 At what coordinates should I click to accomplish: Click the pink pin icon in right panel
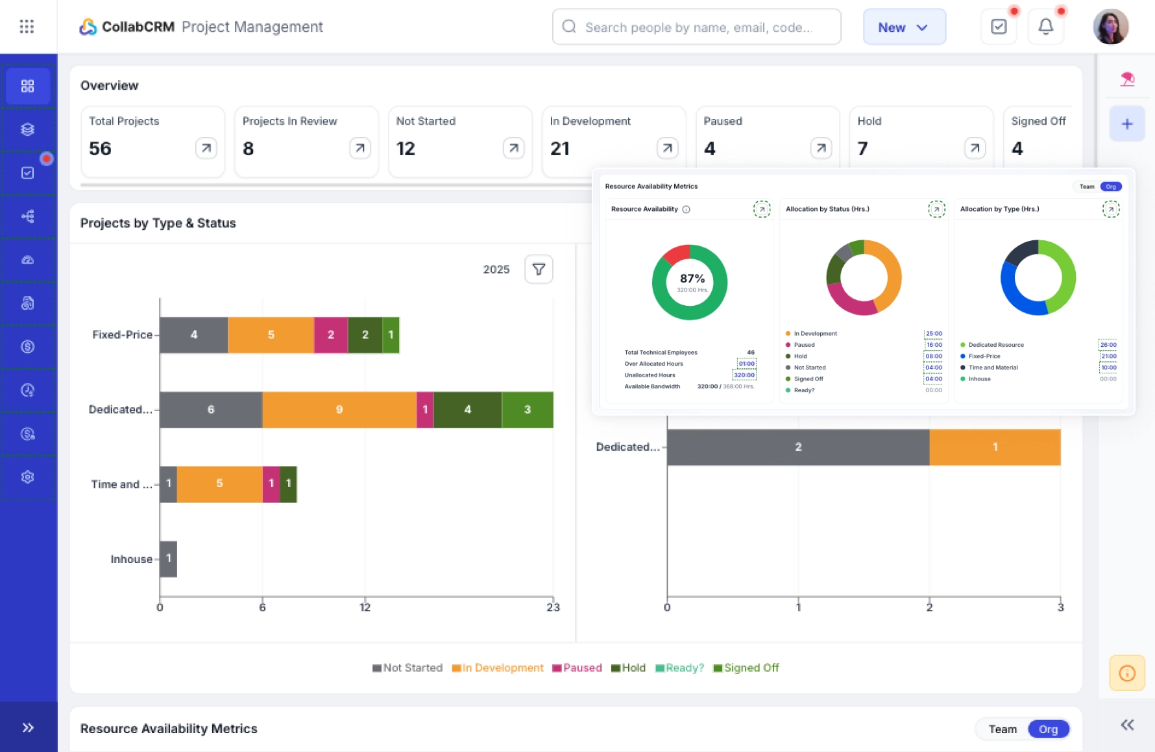(1127, 79)
